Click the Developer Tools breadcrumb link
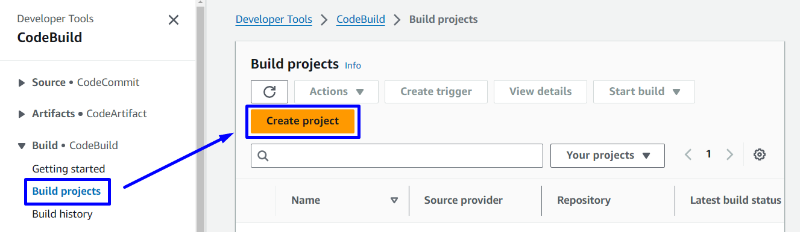The height and width of the screenshot is (232, 800). point(274,19)
